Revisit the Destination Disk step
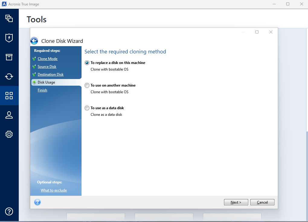The width and height of the screenshot is (308, 222). (50, 74)
